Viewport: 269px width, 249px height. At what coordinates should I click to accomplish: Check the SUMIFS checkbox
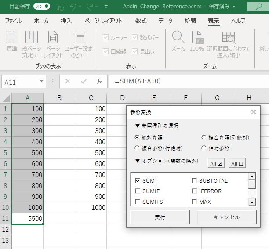[x=138, y=202]
